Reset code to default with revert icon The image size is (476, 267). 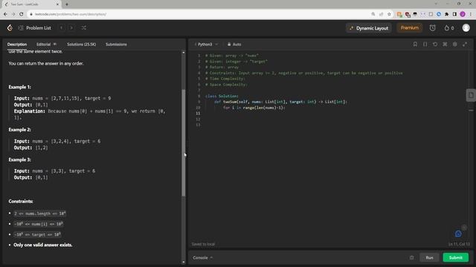pos(435,44)
